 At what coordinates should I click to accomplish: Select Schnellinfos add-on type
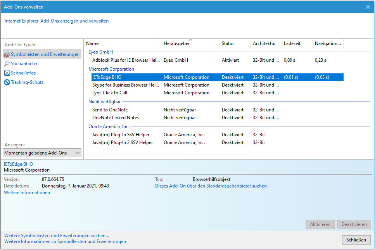coord(23,73)
